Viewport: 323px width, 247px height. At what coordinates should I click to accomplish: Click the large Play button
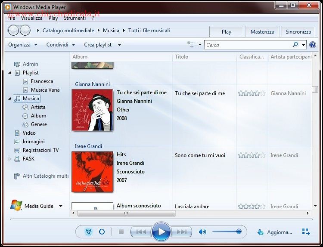coord(161,232)
